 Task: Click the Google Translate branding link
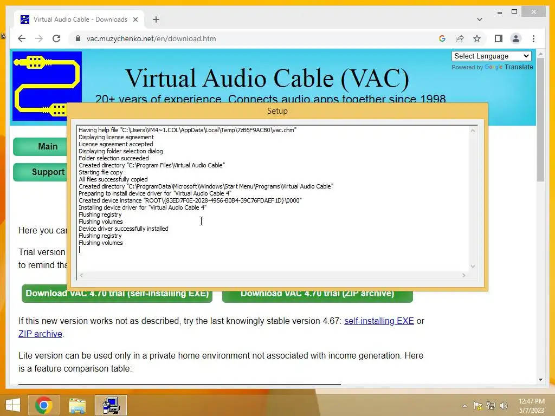click(508, 67)
